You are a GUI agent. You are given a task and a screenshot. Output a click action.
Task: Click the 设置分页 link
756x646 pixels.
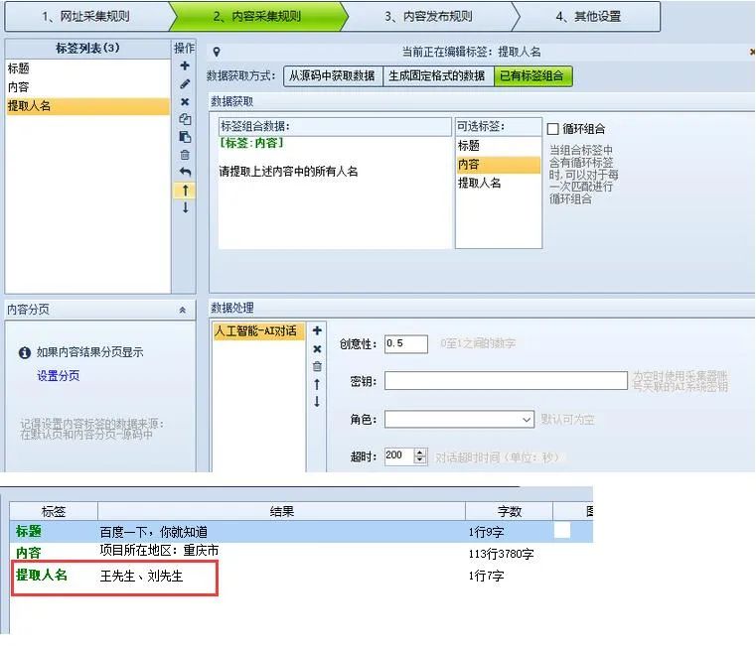[58, 376]
